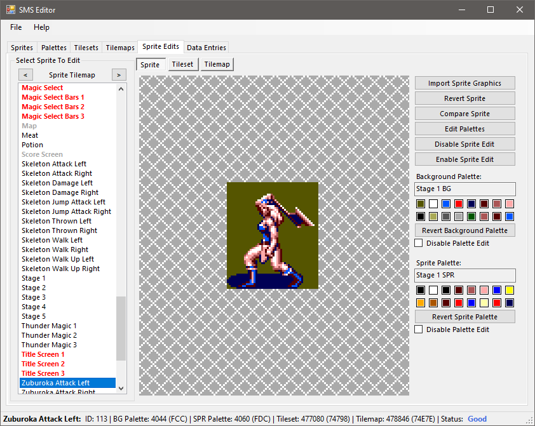Click Import Sprite Graphics button

(x=464, y=83)
